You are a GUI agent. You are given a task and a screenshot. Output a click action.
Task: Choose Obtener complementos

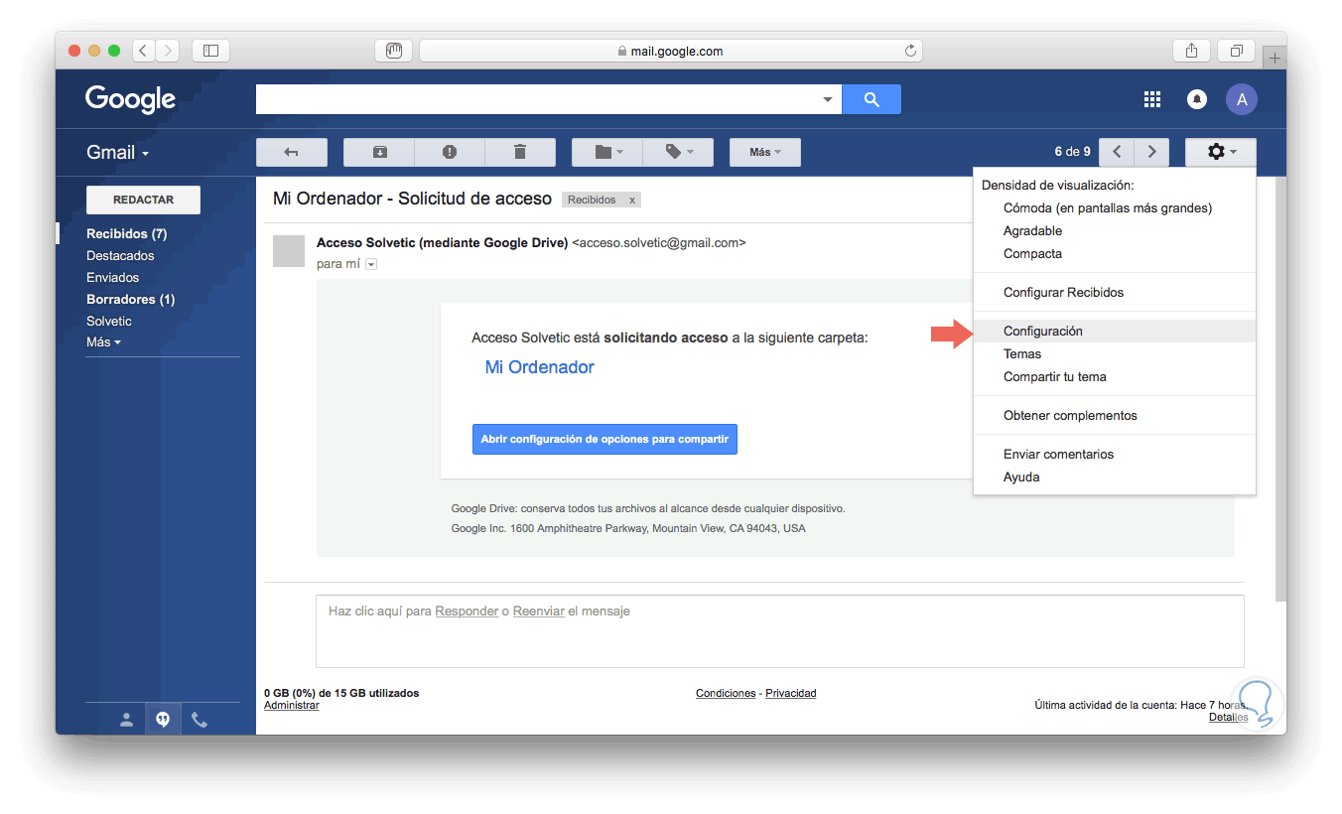1070,416
